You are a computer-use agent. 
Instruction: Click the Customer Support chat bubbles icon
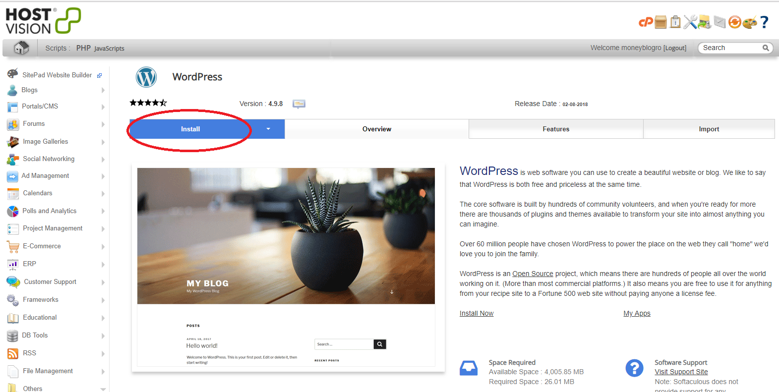click(13, 282)
